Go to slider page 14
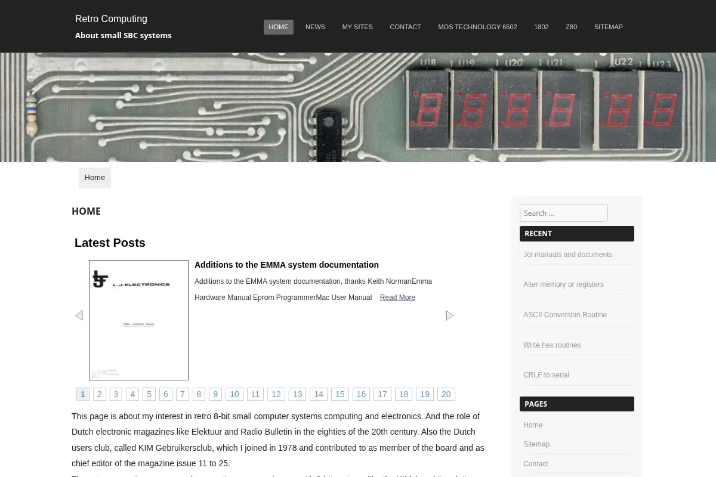 tap(319, 394)
